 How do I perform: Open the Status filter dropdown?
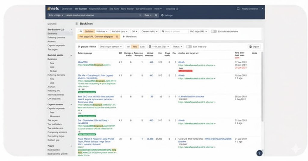(177, 47)
